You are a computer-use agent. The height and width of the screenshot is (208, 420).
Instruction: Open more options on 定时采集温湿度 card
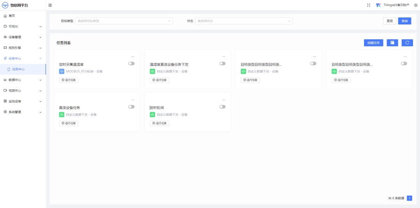133,57
